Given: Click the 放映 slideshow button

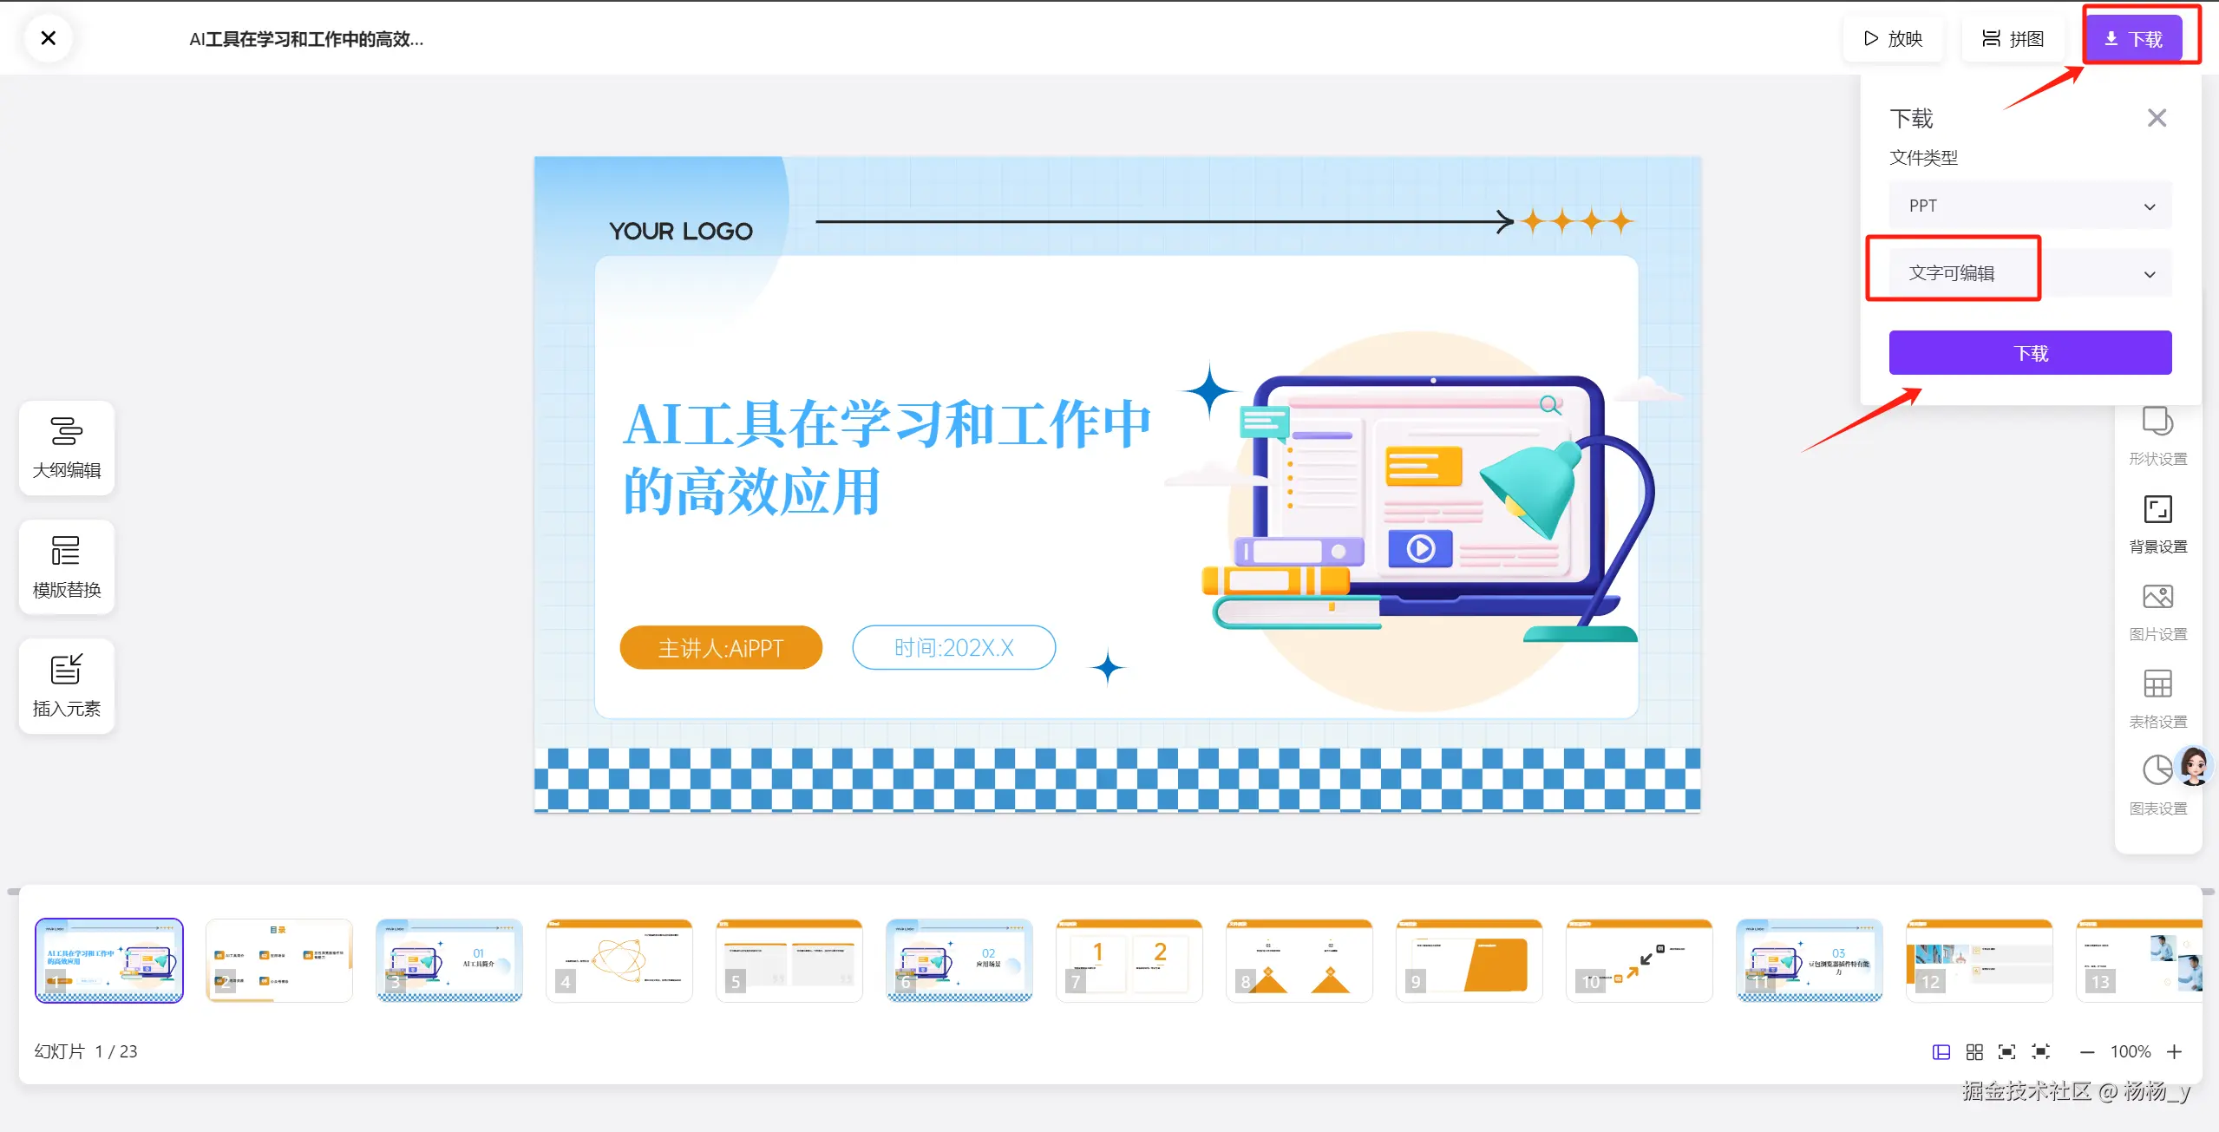Looking at the screenshot, I should pos(1893,39).
